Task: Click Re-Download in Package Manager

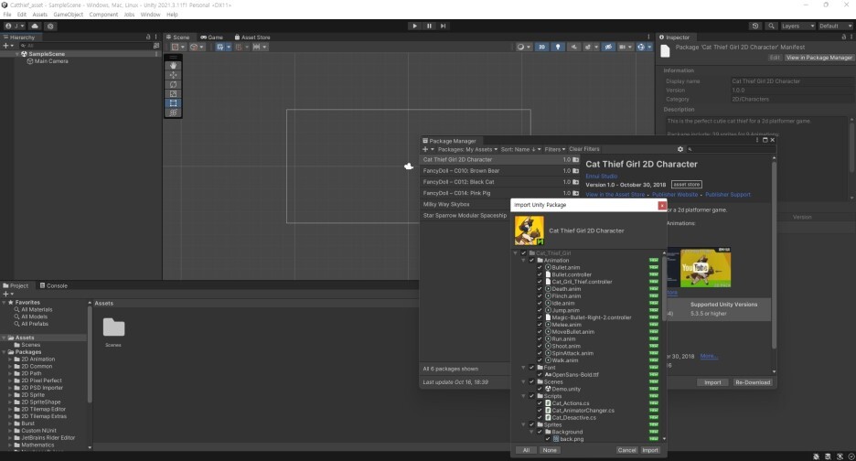Action: click(x=753, y=382)
